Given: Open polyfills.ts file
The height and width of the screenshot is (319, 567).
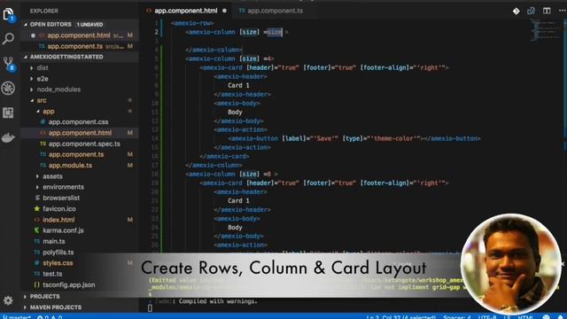Looking at the screenshot, I should click(58, 252).
